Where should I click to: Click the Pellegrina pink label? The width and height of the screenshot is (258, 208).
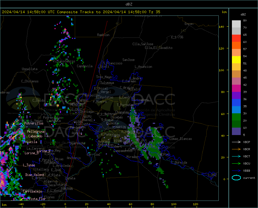tap(36, 132)
